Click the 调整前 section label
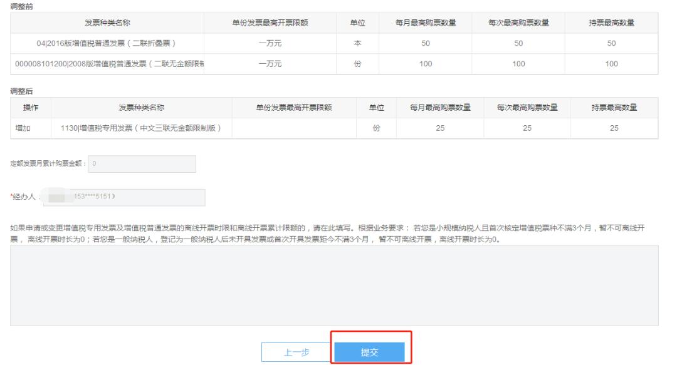 [x=19, y=6]
